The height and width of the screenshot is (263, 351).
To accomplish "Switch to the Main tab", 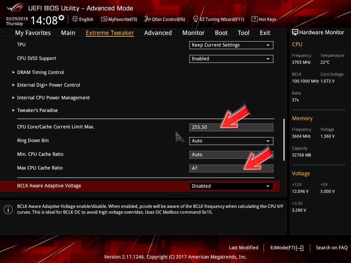I will [x=68, y=33].
